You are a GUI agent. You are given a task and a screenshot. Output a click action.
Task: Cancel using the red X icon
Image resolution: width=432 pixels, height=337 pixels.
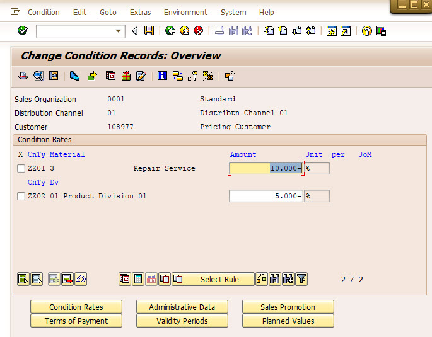coord(199,31)
